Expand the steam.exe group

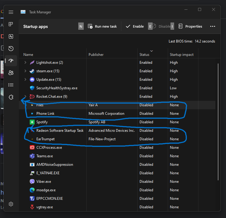(25, 71)
